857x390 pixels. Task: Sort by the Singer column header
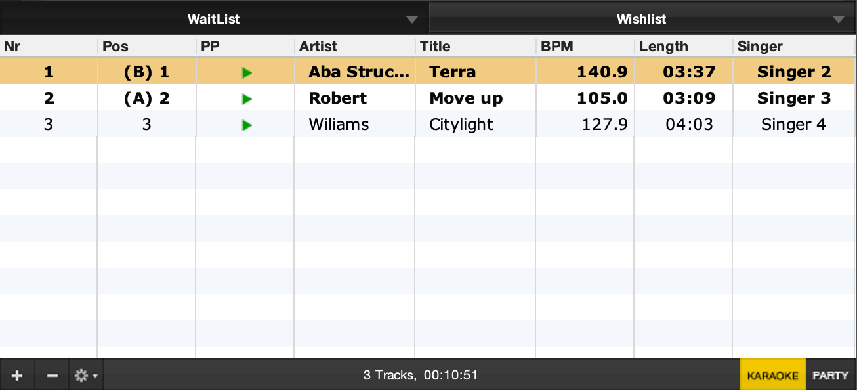pos(760,47)
